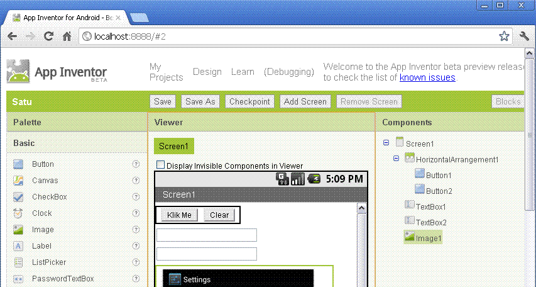Click the browser address bar

click(296, 37)
